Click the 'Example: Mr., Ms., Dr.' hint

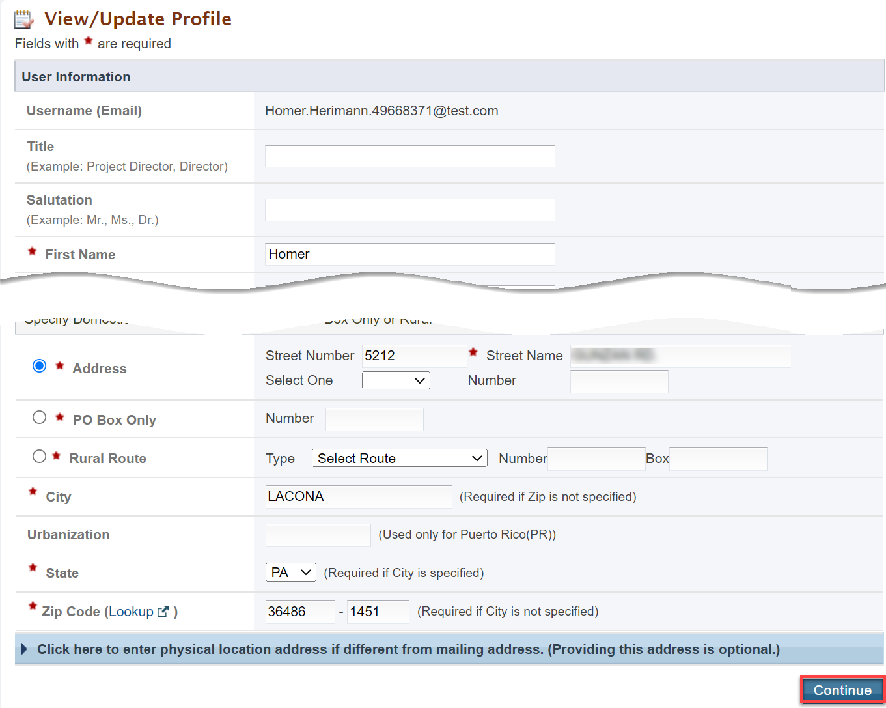pyautogui.click(x=92, y=220)
